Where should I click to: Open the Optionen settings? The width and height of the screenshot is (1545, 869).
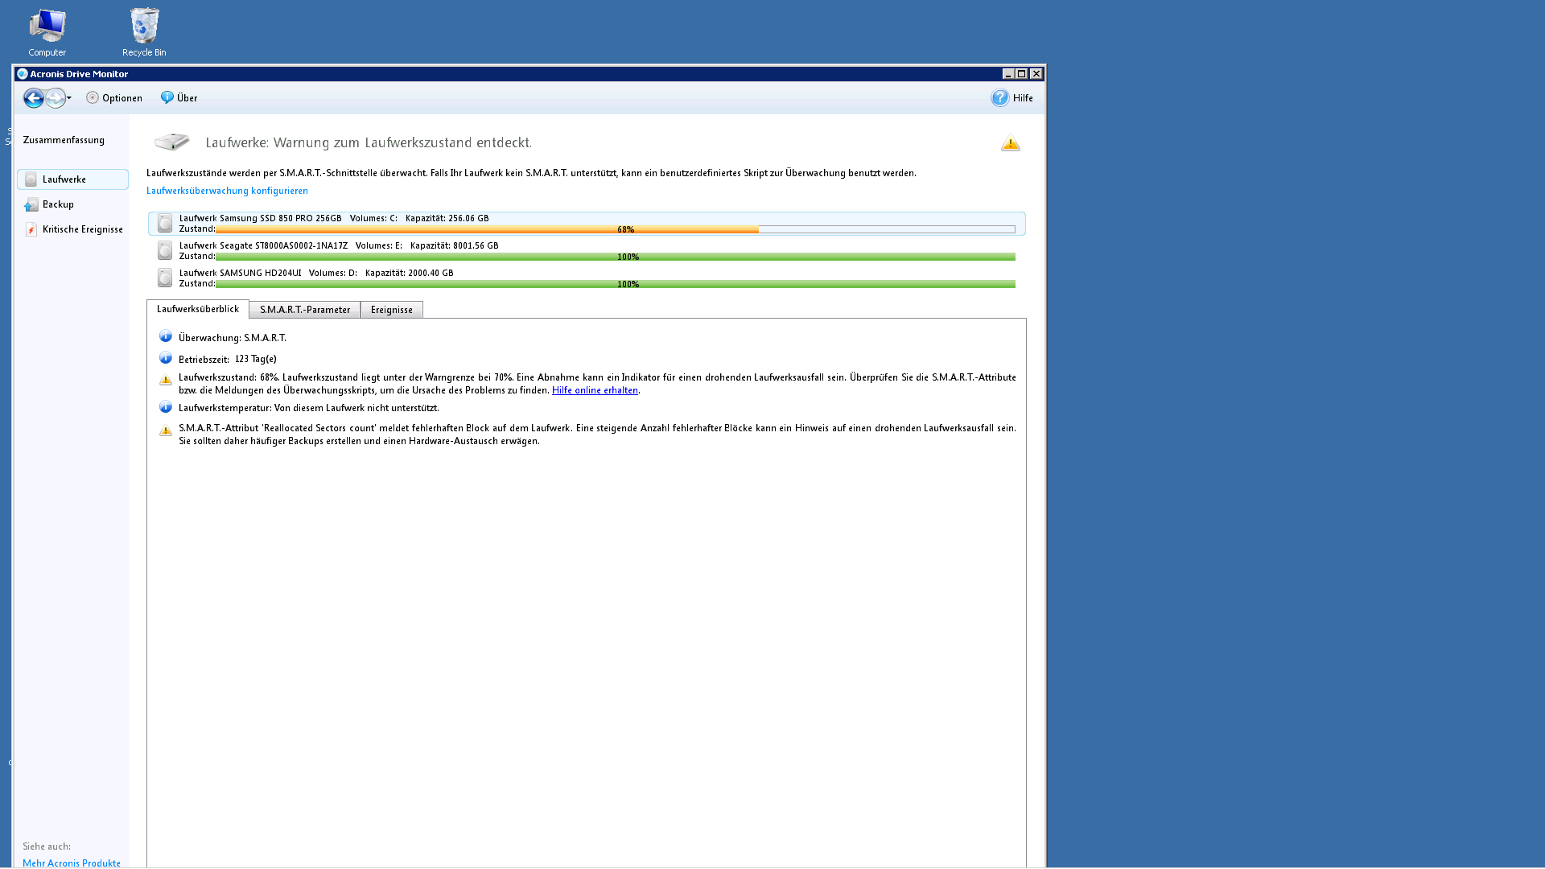pyautogui.click(x=114, y=98)
